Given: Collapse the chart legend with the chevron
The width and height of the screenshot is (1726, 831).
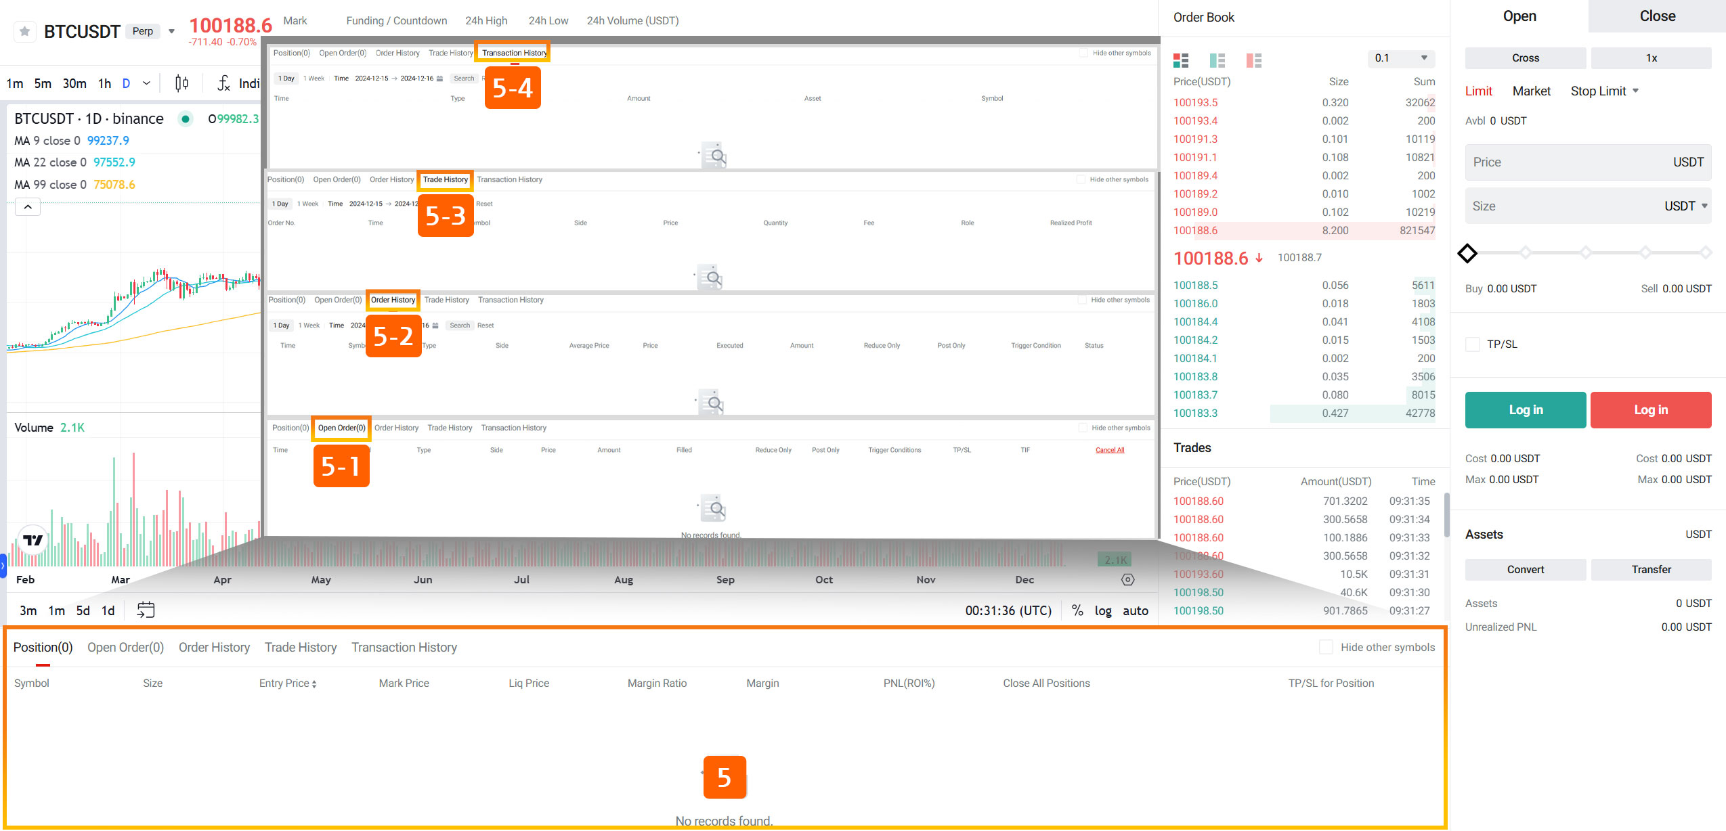Looking at the screenshot, I should [28, 206].
